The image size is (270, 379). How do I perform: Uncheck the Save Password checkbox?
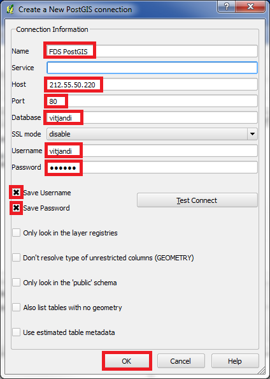tap(16, 208)
